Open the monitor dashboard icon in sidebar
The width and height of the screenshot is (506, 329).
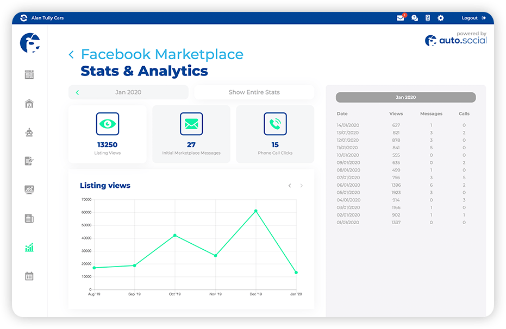(29, 189)
